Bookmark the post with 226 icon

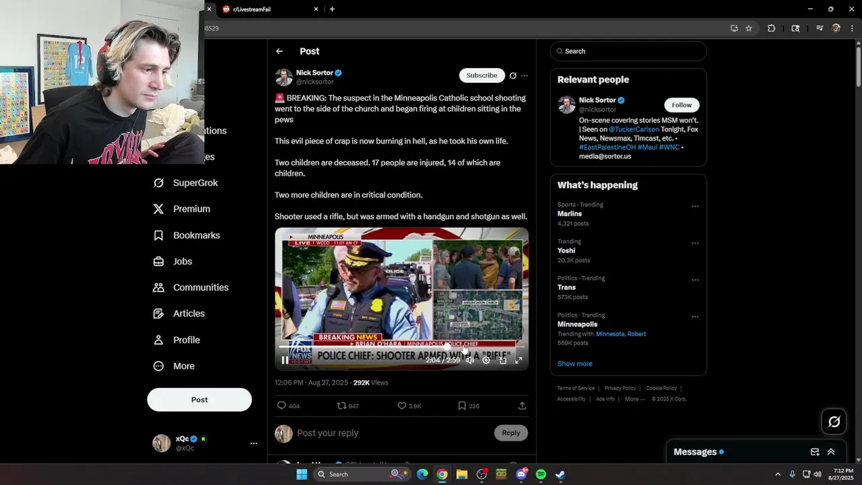tap(468, 406)
